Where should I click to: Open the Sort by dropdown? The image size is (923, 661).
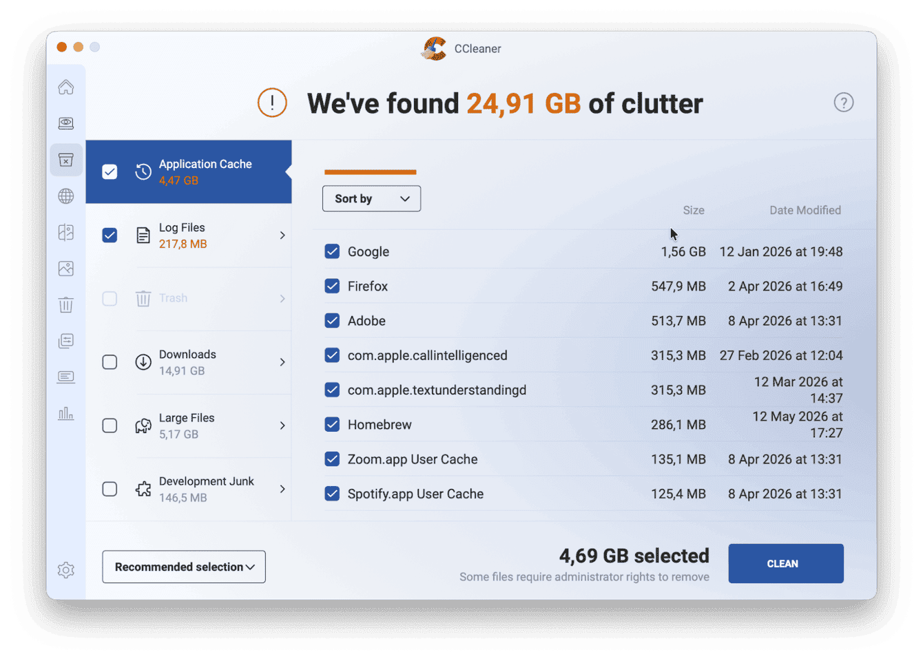point(371,198)
